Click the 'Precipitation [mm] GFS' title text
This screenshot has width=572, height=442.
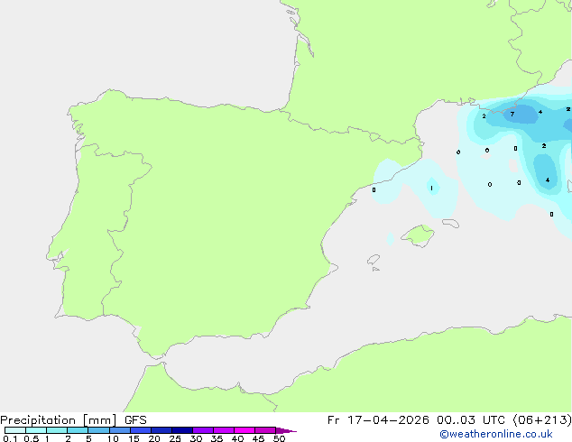(73, 420)
